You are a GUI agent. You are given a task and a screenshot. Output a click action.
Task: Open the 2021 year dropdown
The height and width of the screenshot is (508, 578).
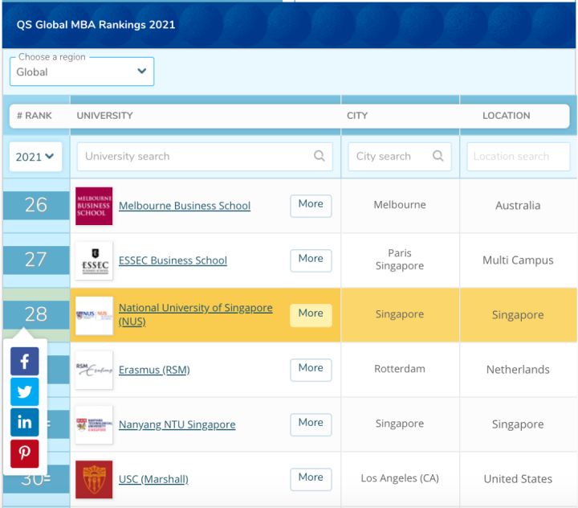[x=35, y=157]
